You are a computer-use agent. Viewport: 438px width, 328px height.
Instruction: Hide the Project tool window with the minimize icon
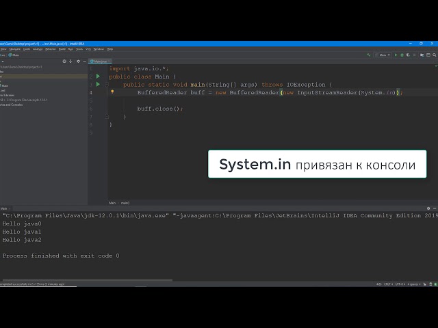click(x=83, y=61)
